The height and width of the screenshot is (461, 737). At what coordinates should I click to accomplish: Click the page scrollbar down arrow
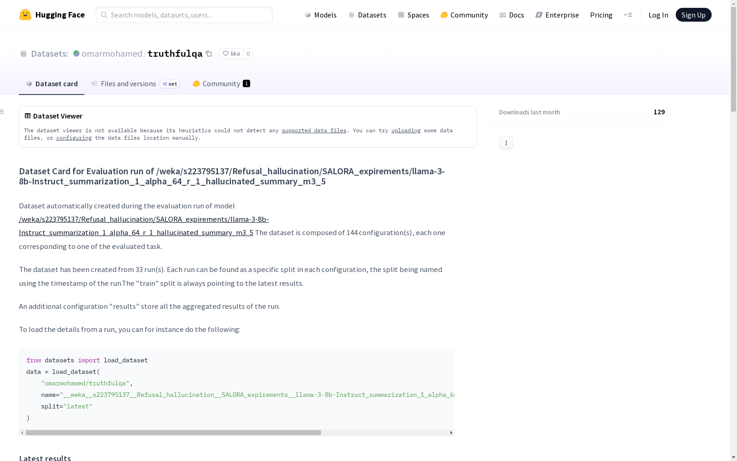point(733,457)
